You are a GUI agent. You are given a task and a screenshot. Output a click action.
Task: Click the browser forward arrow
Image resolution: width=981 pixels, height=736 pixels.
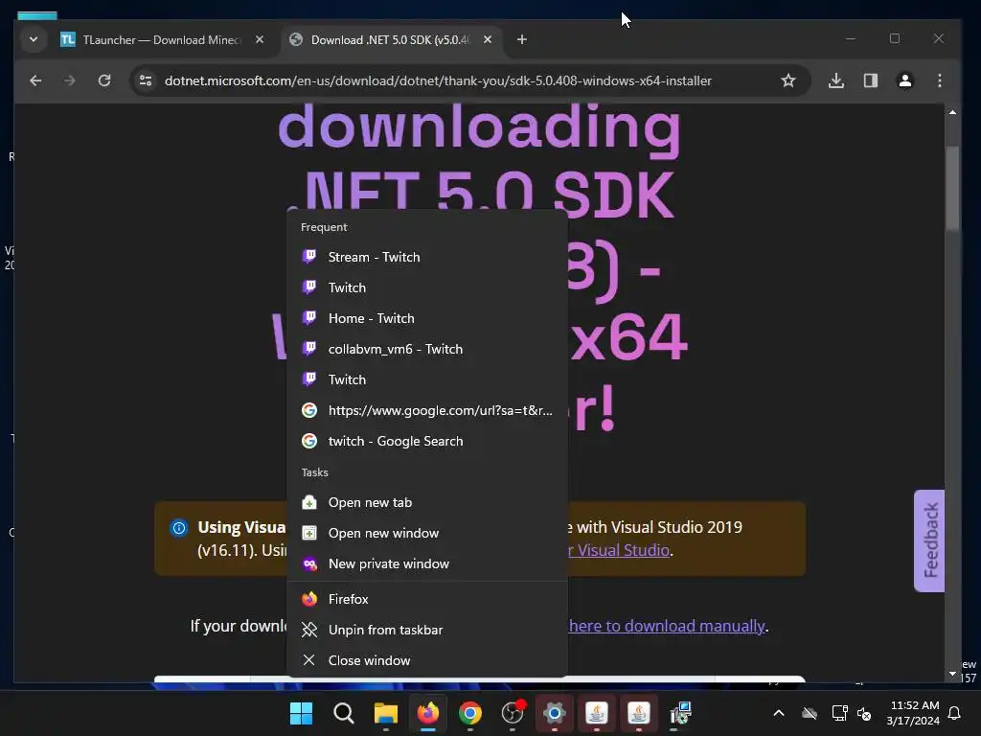[69, 80]
